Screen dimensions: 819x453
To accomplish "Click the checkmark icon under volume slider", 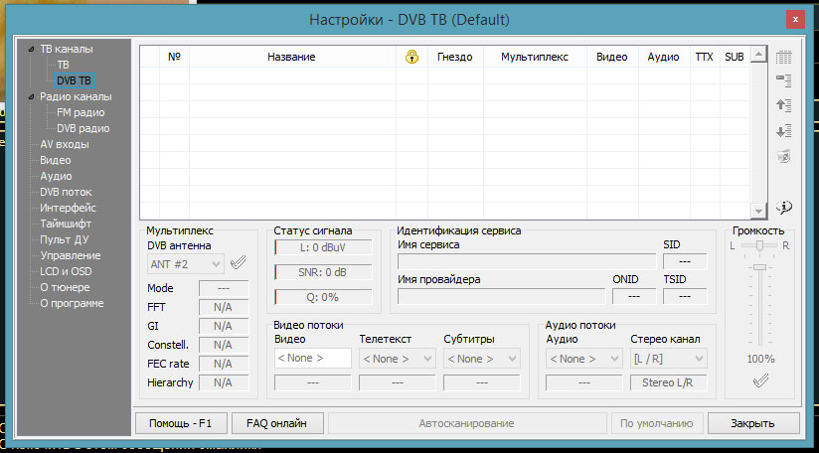I will pyautogui.click(x=760, y=380).
